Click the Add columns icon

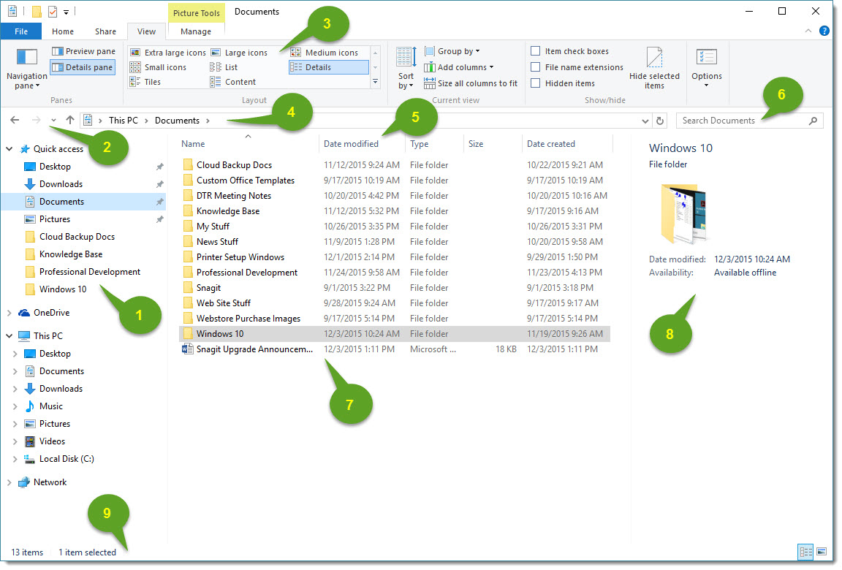pyautogui.click(x=430, y=66)
